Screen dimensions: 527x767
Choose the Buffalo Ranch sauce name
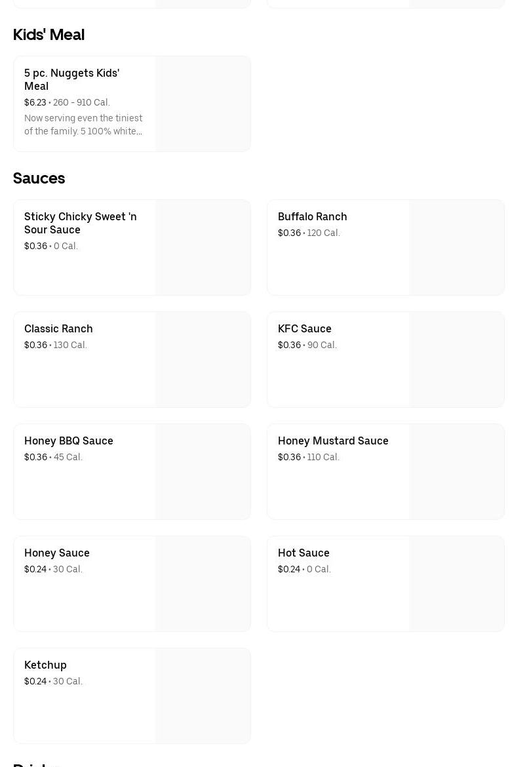click(312, 216)
